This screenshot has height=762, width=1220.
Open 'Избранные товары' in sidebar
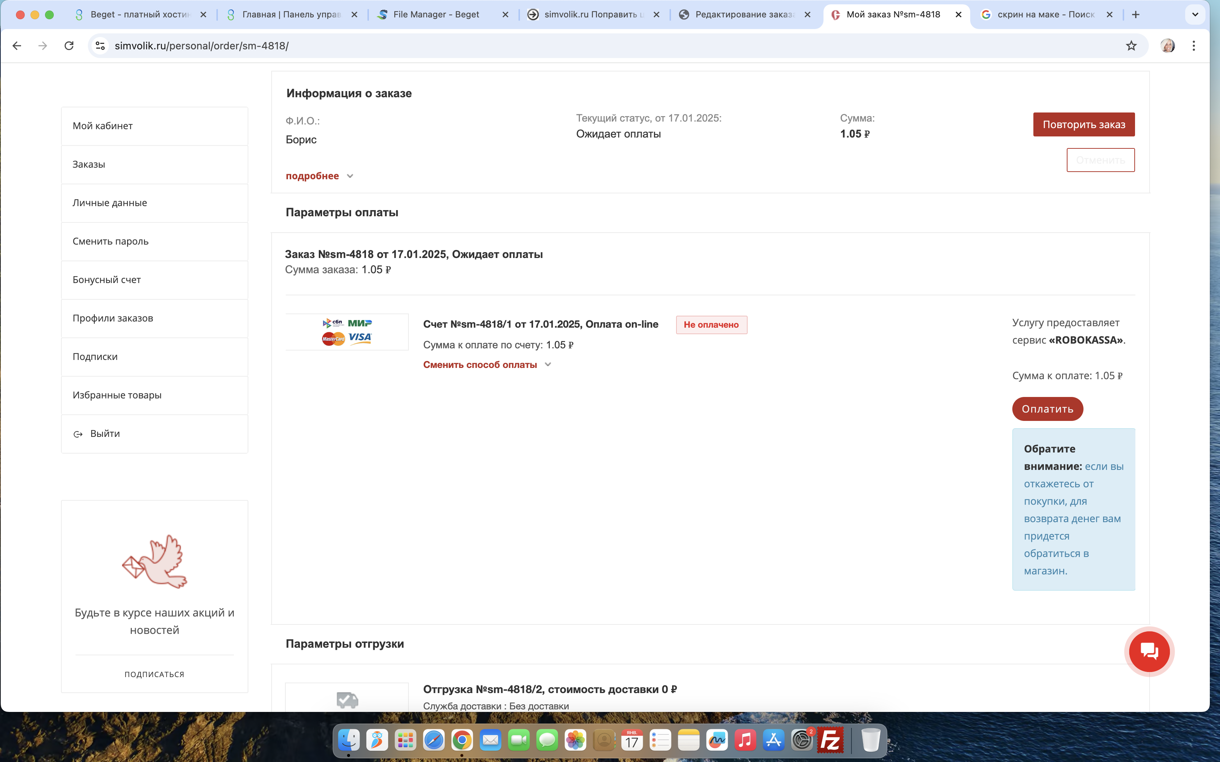(x=155, y=396)
